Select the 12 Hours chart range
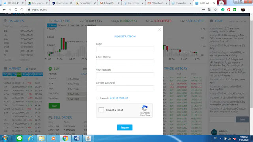The width and height of the screenshot is (253, 142). 52,25
